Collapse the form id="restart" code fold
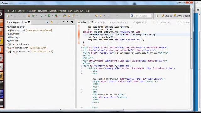The width and height of the screenshot is (201, 113). click(x=82, y=66)
